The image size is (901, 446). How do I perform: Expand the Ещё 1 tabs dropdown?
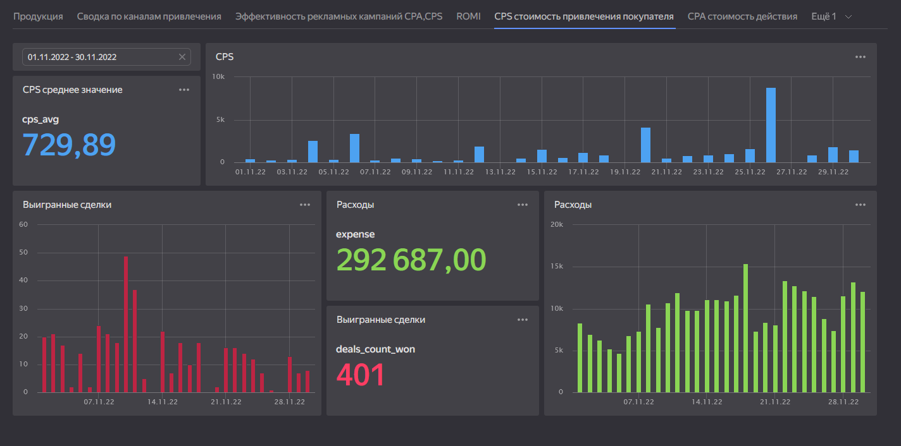click(823, 16)
